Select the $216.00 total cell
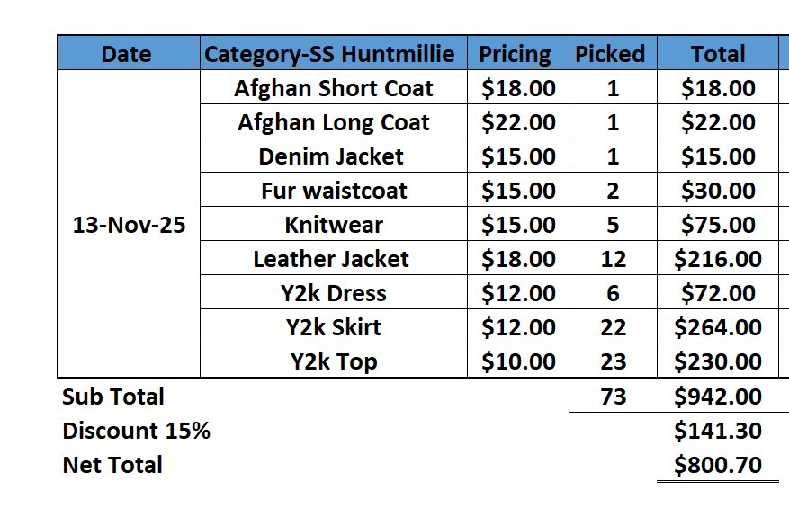 pos(717,259)
